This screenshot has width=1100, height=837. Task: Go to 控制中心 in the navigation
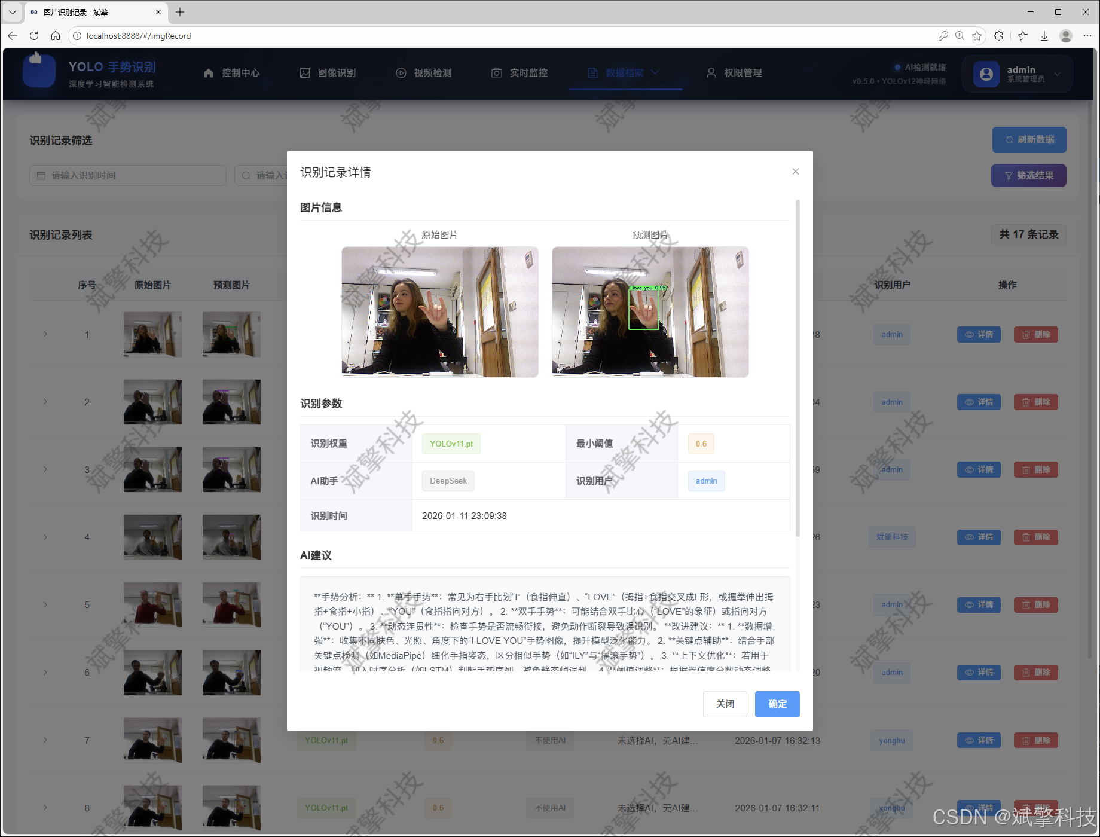[232, 72]
